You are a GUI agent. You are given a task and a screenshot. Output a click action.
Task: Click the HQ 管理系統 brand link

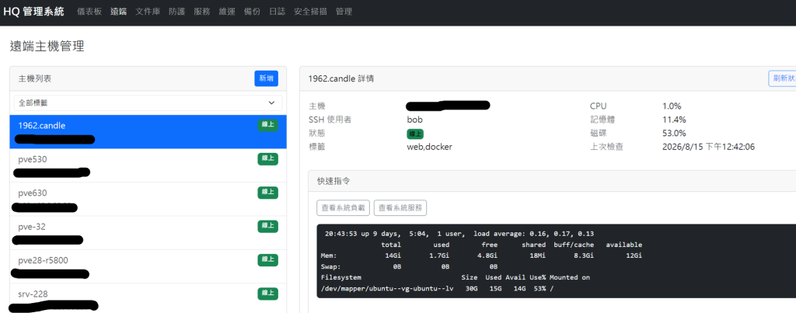34,11
